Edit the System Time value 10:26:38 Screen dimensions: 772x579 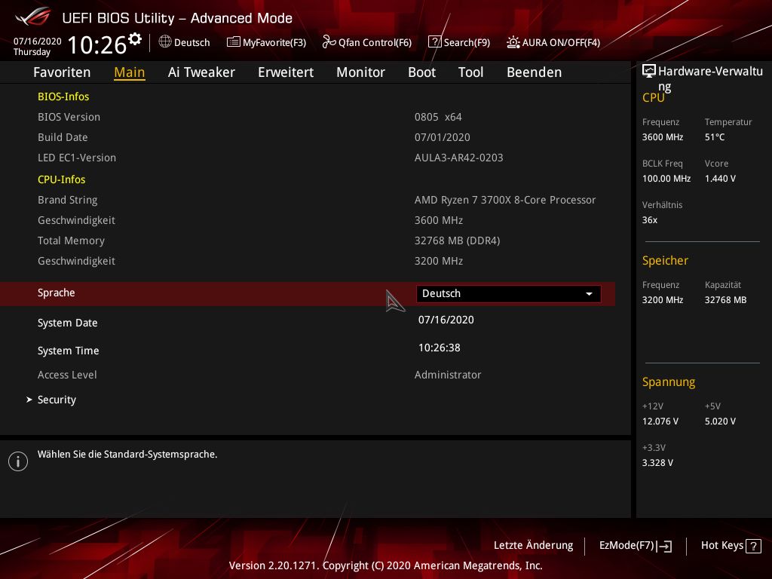click(x=440, y=348)
